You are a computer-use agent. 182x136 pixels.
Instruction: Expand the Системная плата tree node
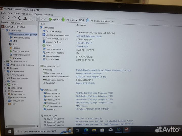[4, 61]
